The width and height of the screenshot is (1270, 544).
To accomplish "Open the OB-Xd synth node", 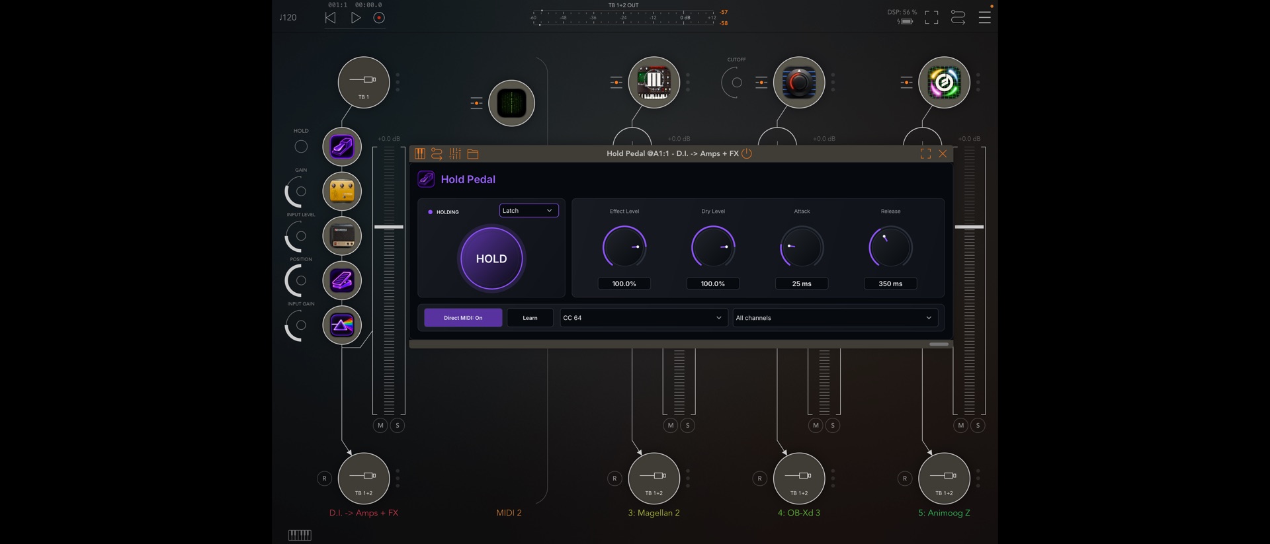I will tap(799, 83).
